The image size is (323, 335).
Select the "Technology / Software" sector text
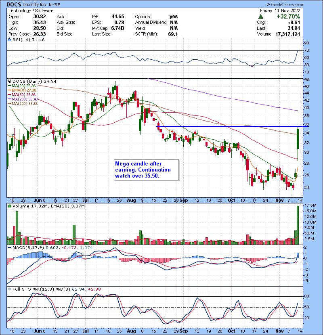[31, 10]
